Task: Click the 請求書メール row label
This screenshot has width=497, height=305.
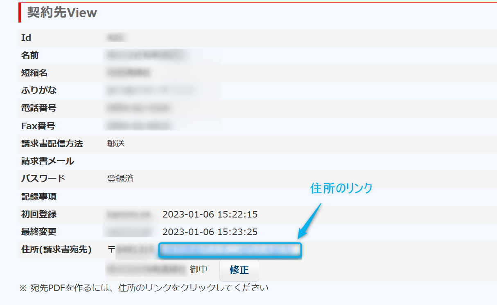Action: (47, 161)
